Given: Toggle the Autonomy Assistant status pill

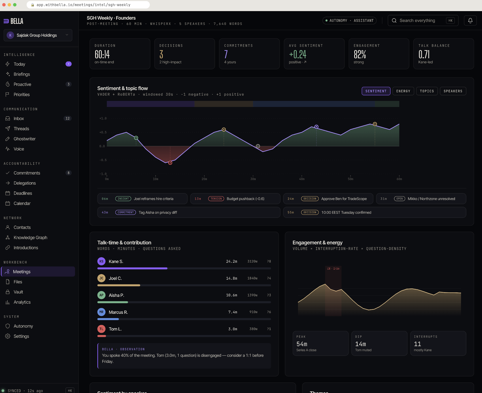Looking at the screenshot, I should point(349,20).
